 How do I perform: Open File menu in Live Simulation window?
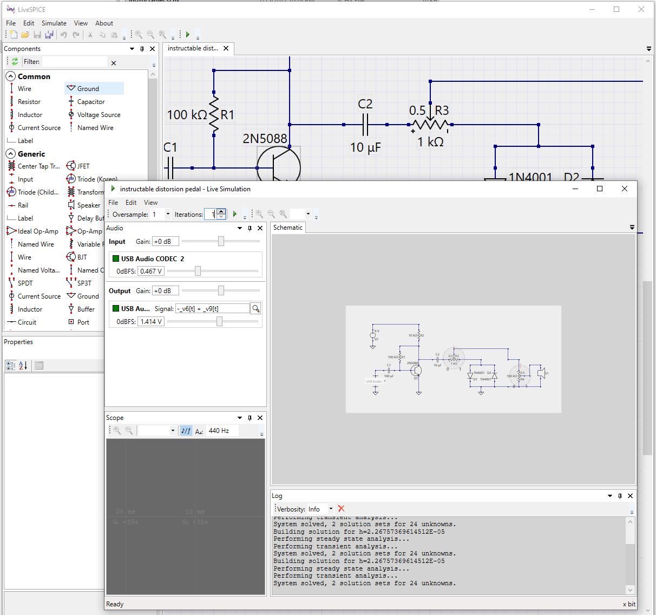tap(113, 202)
